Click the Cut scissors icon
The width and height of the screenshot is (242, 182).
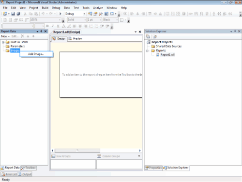[25, 14]
